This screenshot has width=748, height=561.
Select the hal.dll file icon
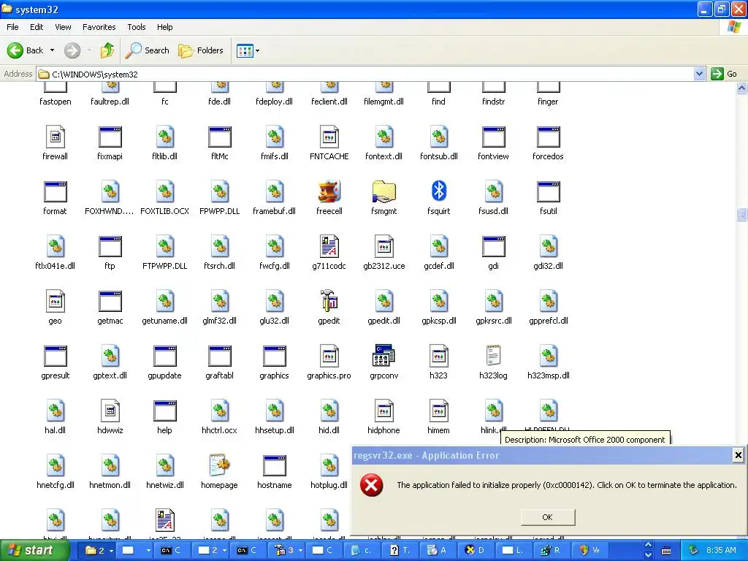point(56,411)
